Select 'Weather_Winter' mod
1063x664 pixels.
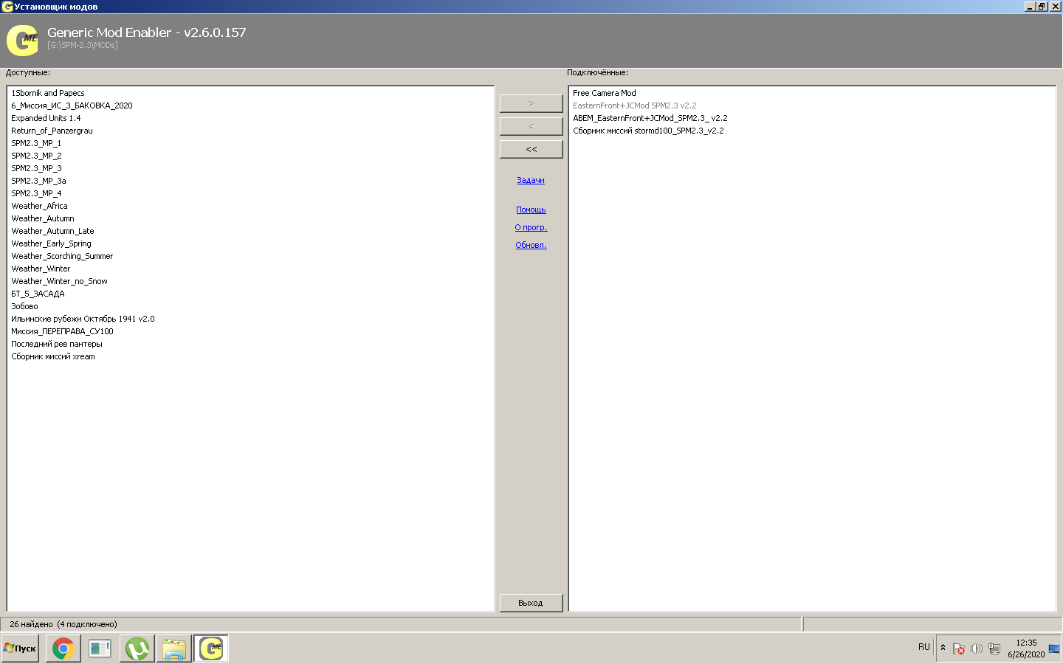(41, 269)
